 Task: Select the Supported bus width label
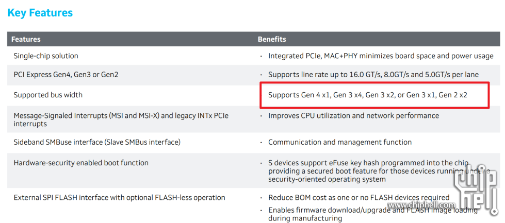click(x=48, y=95)
